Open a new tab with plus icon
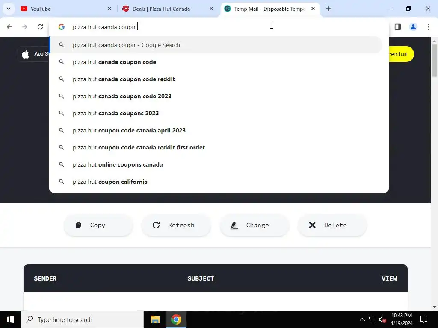 (x=328, y=9)
